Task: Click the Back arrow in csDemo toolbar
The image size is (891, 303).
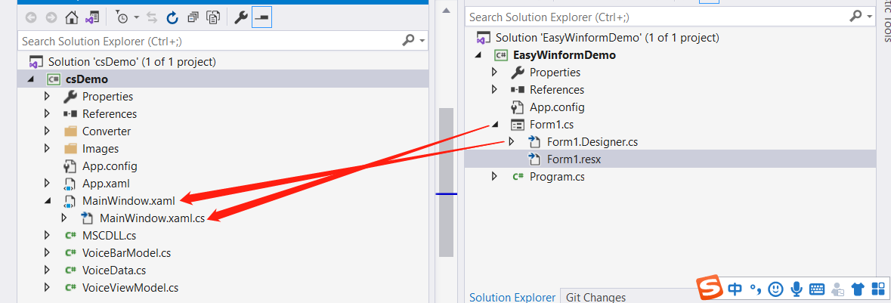Action: pyautogui.click(x=31, y=18)
